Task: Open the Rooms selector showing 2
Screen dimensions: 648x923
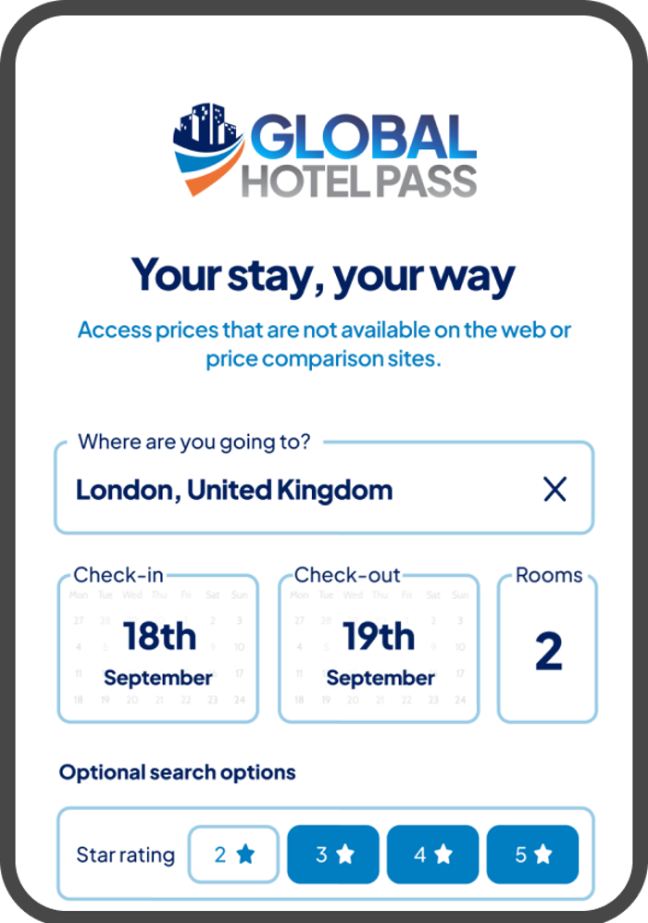Action: pos(548,651)
